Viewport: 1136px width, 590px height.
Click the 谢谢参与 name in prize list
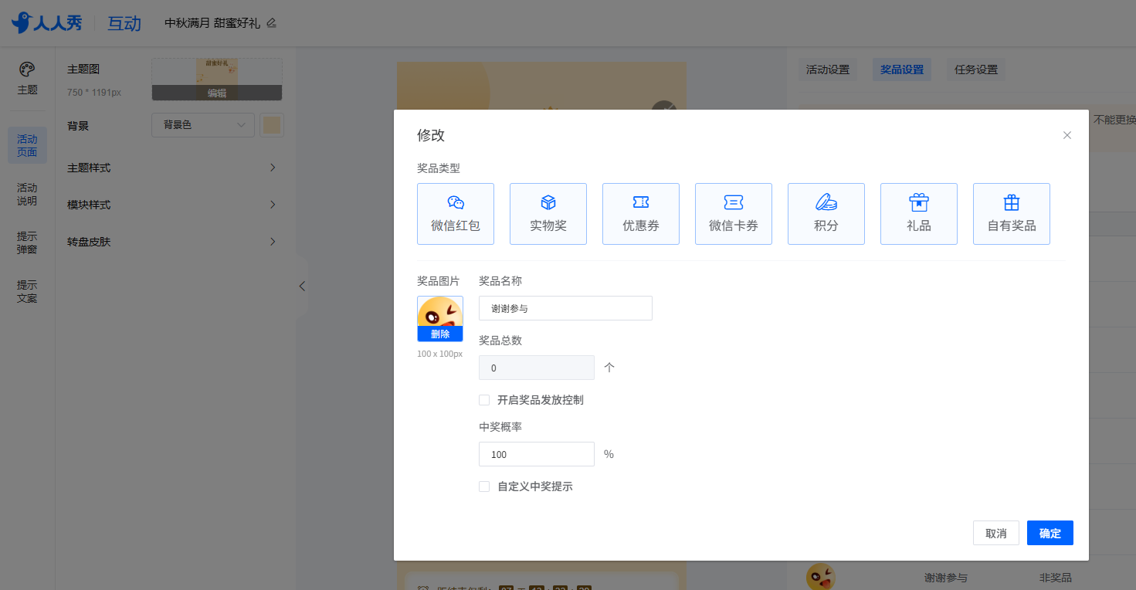946,578
